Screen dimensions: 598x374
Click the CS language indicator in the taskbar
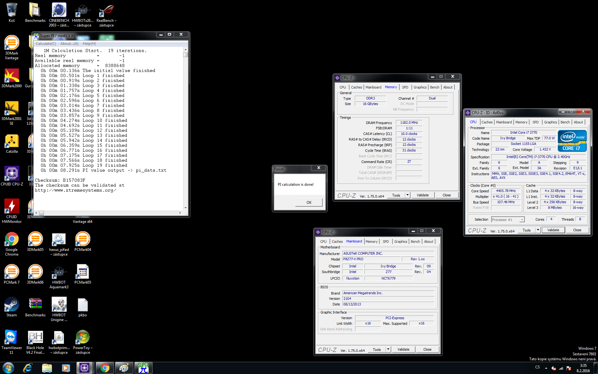pos(537,367)
